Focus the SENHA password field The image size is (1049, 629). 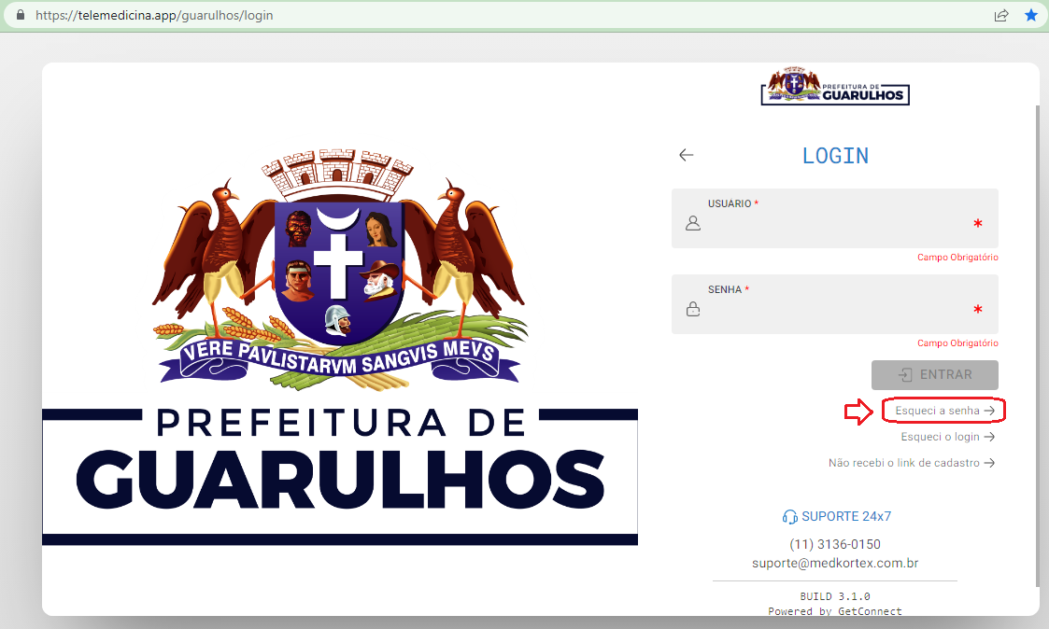835,304
